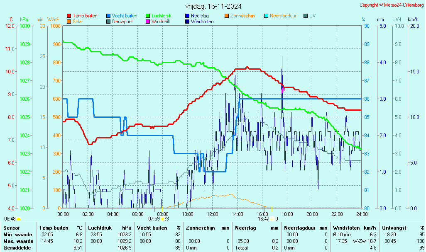Image resolution: width=426 pixels, height=252 pixels.
Task: Click the sunrise sun icon at 07:59
Action: [x=162, y=219]
